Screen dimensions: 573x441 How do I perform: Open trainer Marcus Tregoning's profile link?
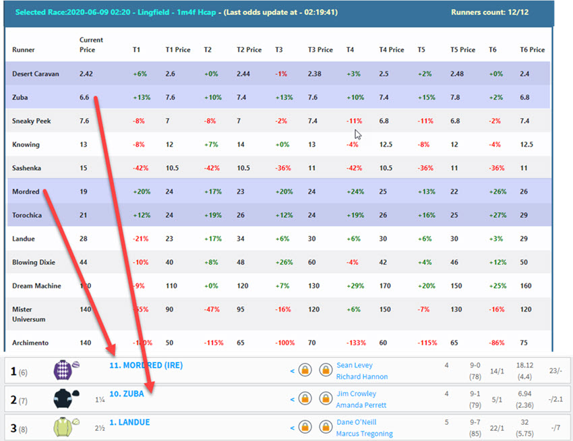tap(364, 434)
